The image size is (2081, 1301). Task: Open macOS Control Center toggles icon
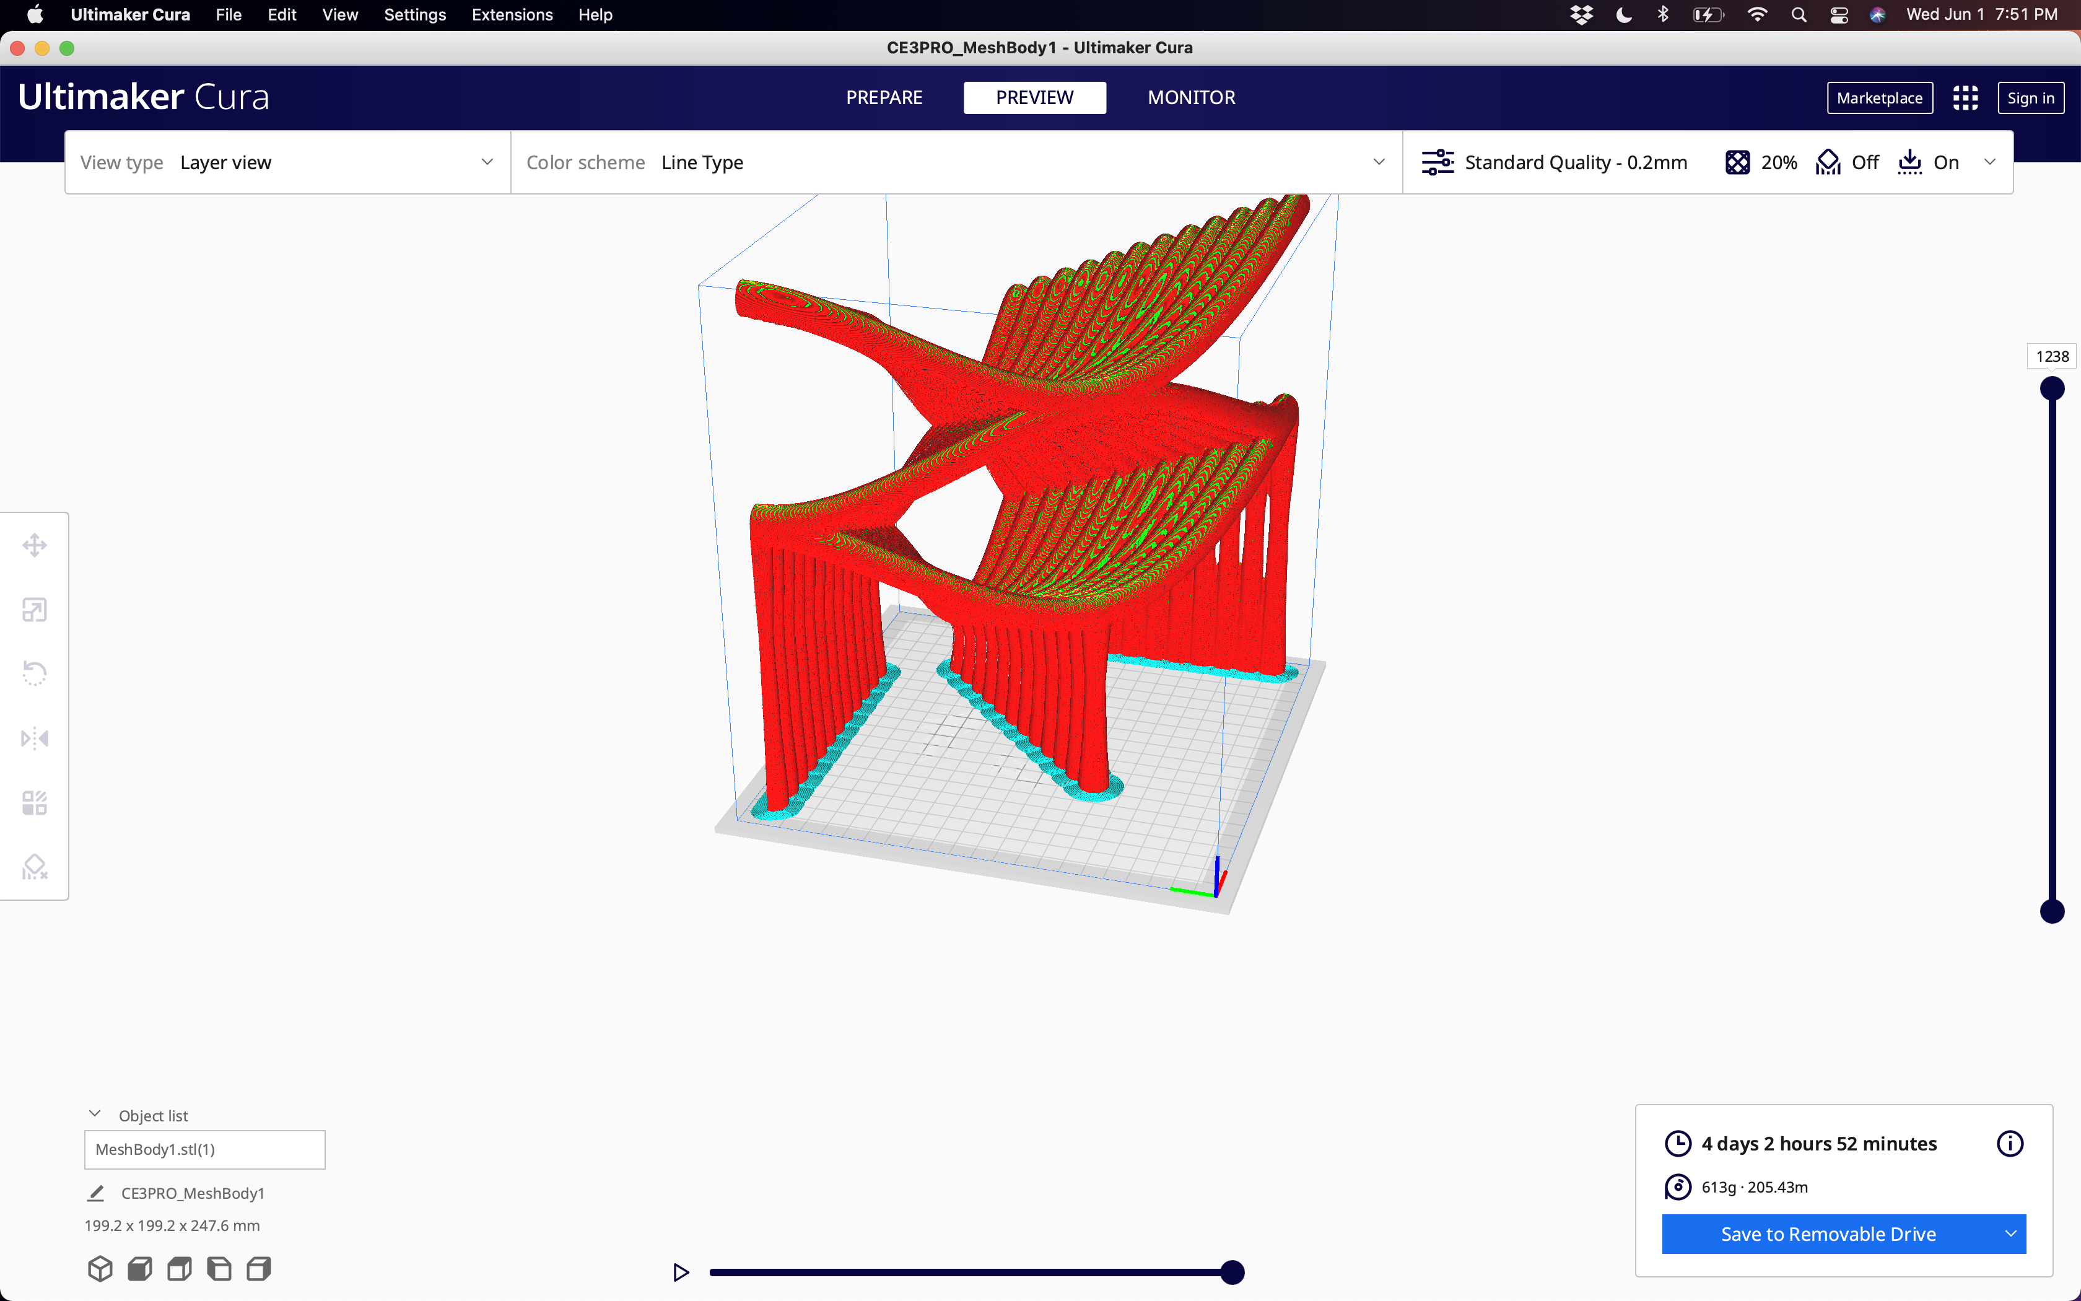pos(1838,15)
